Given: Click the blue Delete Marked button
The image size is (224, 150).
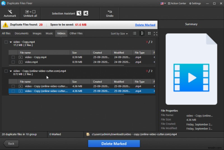Looking at the screenshot, I should coord(114,144).
